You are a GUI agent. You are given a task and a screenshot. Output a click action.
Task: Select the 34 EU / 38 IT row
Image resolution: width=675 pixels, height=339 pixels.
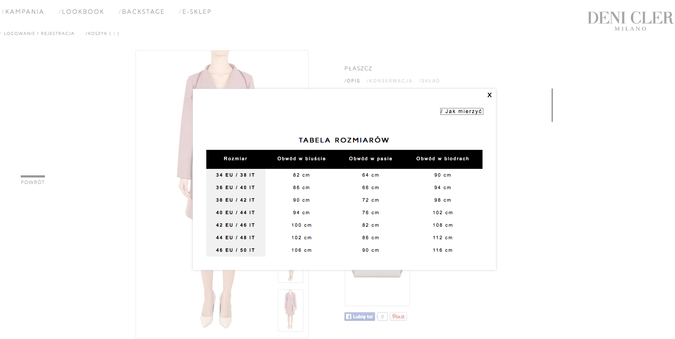click(x=344, y=175)
